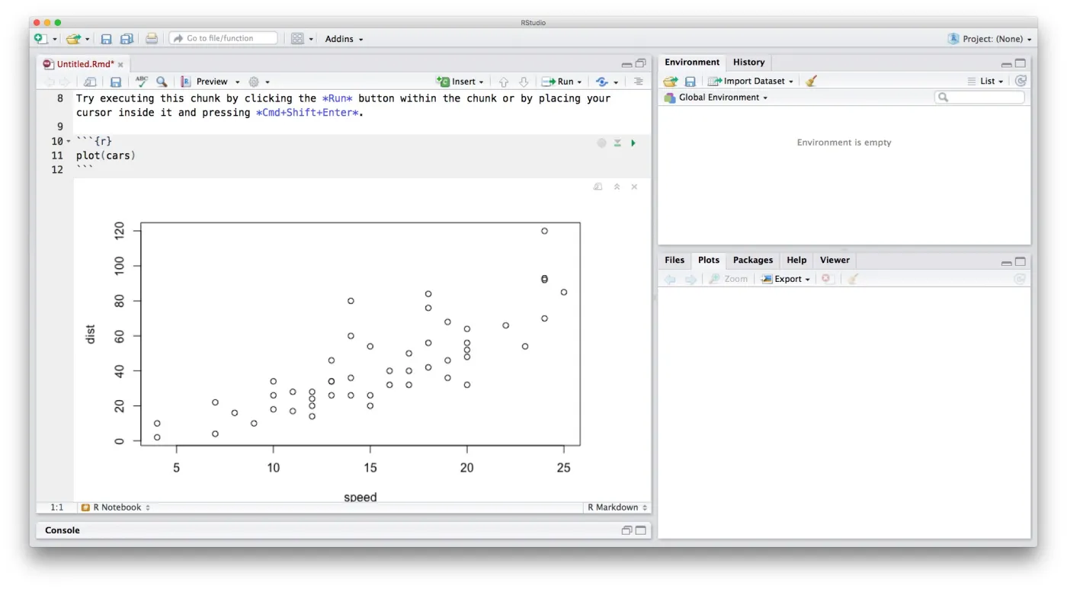The image size is (1067, 589).
Task: Save workspace icon in Environment pane
Action: (690, 81)
